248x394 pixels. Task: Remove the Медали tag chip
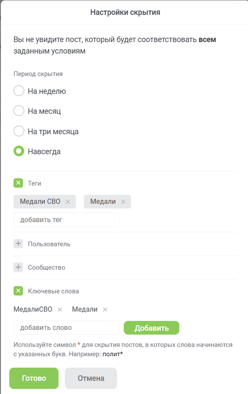tap(123, 201)
